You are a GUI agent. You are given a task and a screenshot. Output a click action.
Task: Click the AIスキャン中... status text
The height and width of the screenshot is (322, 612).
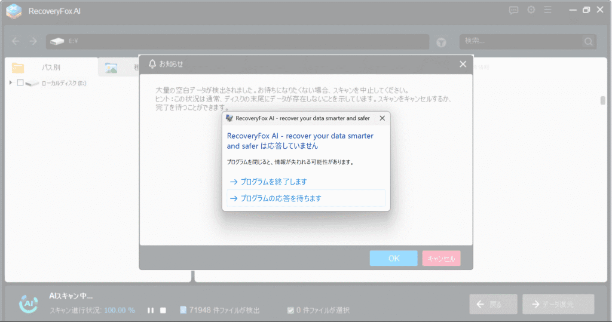71,296
